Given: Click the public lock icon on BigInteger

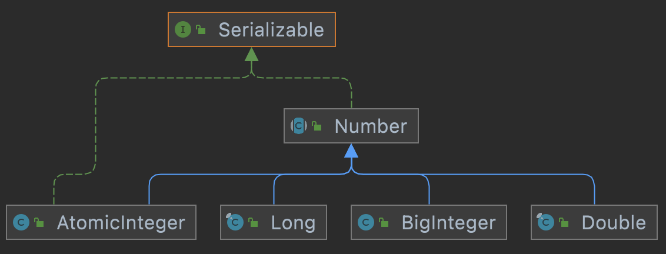Looking at the screenshot, I should point(384,222).
